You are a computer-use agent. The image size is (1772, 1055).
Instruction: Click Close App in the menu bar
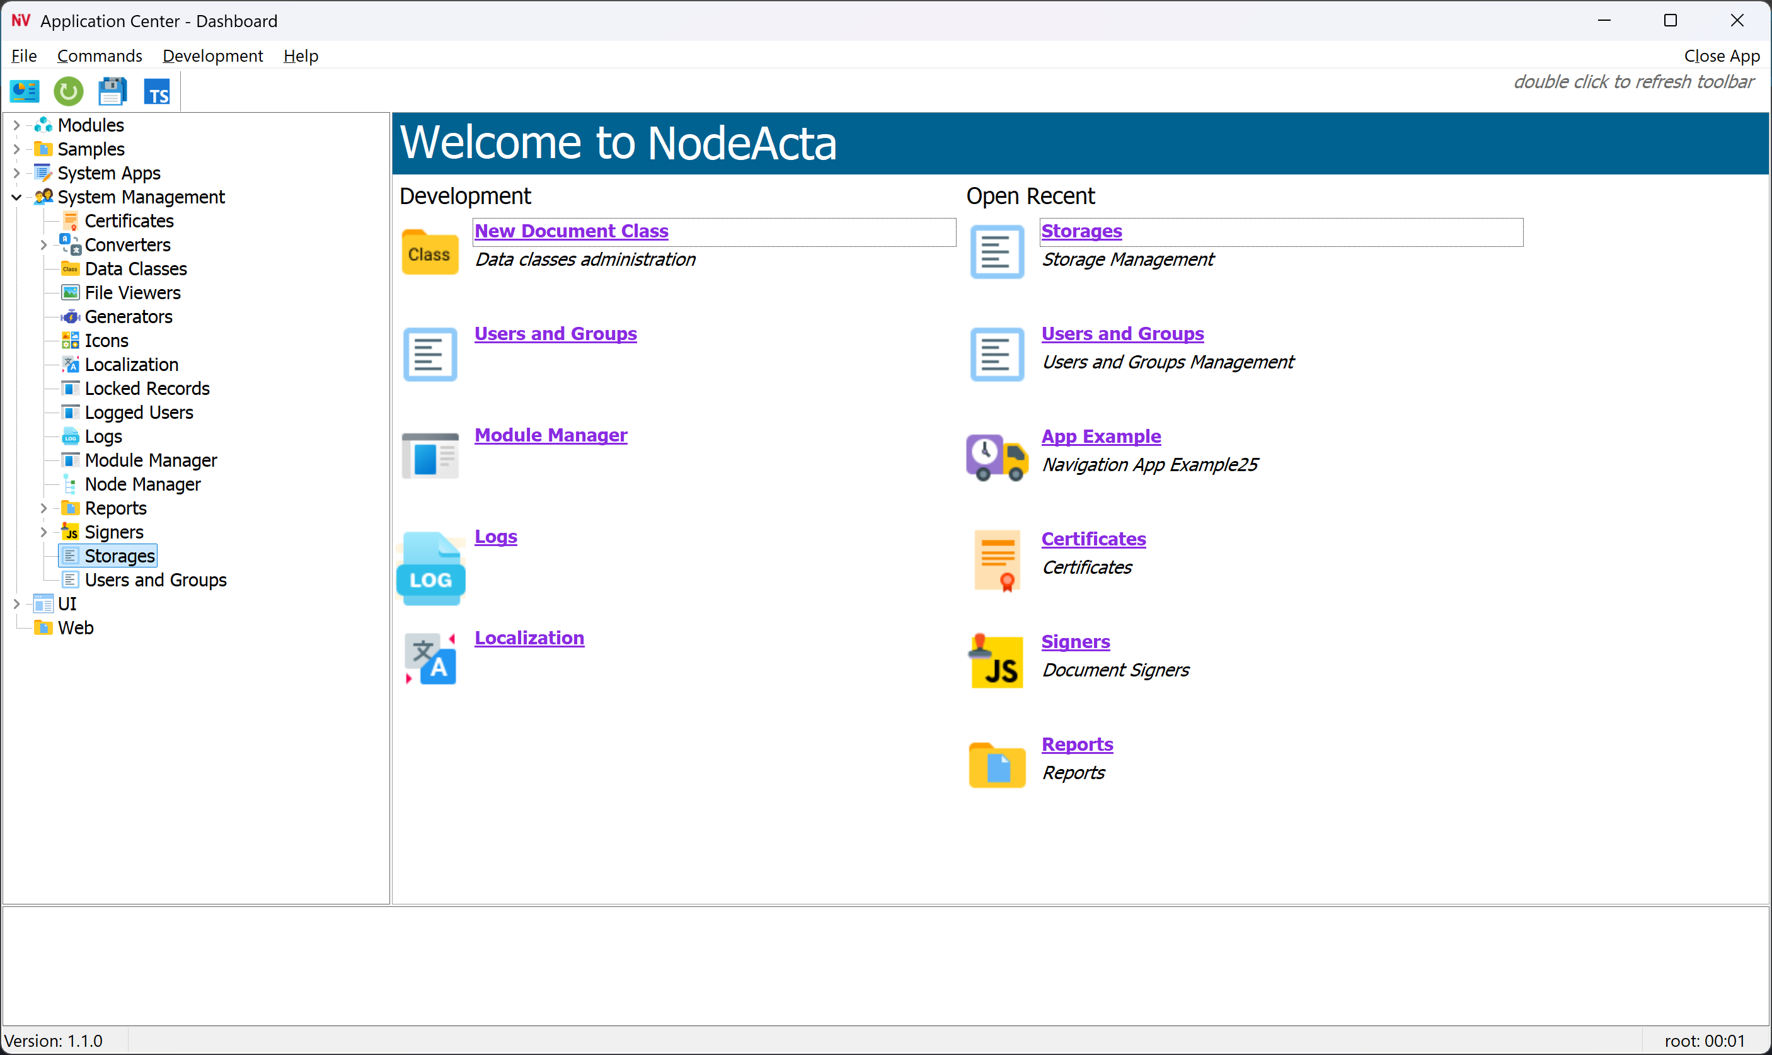tap(1722, 55)
